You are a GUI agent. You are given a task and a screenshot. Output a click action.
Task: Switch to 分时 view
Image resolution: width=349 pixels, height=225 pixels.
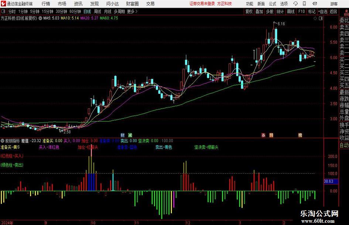(12, 11)
